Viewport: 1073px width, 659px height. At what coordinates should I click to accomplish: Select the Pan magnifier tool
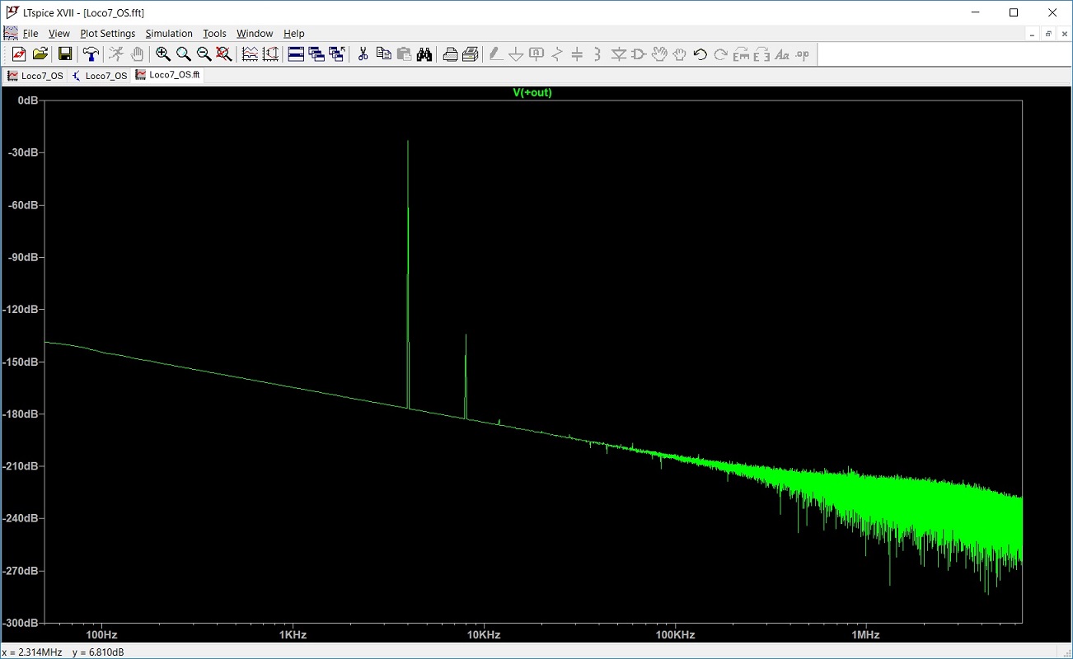click(x=183, y=54)
